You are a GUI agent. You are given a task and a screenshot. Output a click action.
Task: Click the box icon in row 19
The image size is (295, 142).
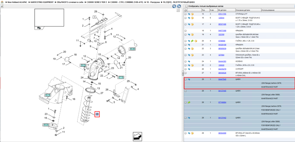(x=192, y=34)
